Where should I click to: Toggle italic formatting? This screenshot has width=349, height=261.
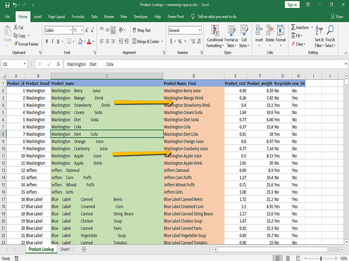pos(52,41)
